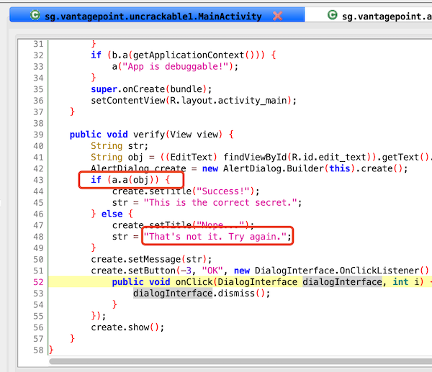Click create.setMessage(str) on line 50

coord(151,259)
